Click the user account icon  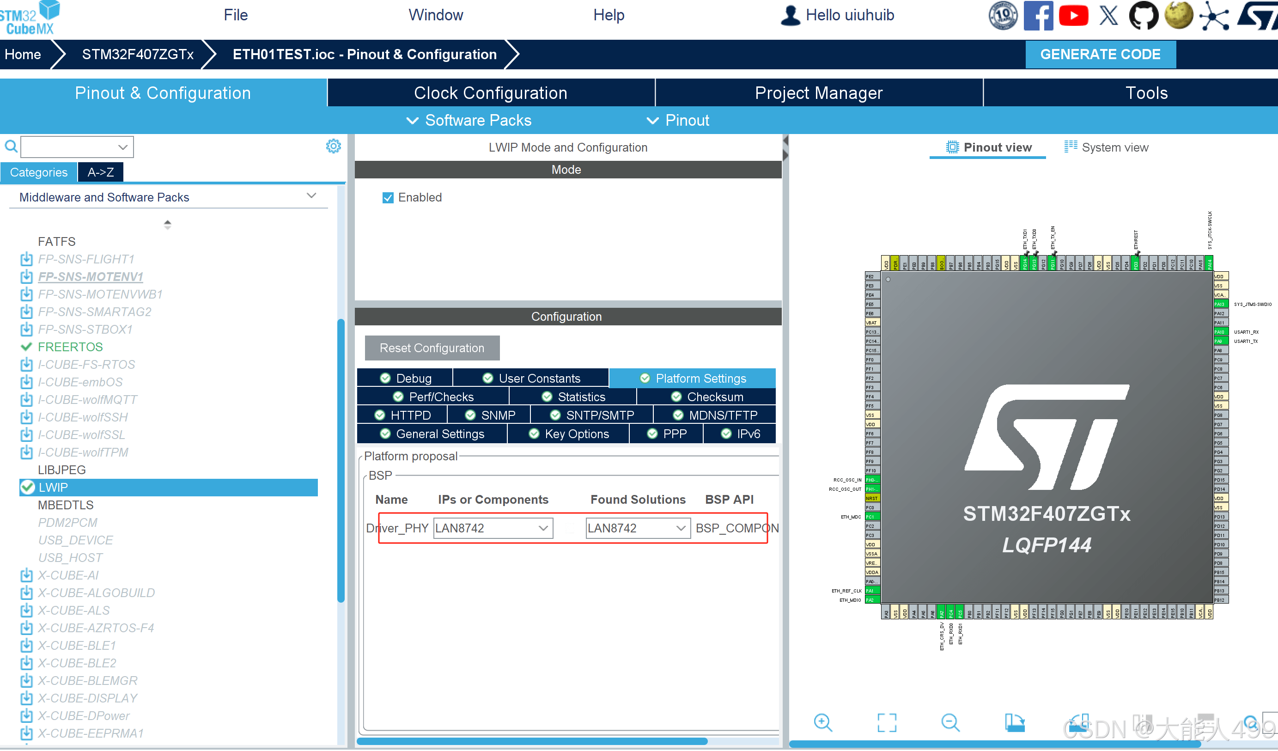pos(790,15)
